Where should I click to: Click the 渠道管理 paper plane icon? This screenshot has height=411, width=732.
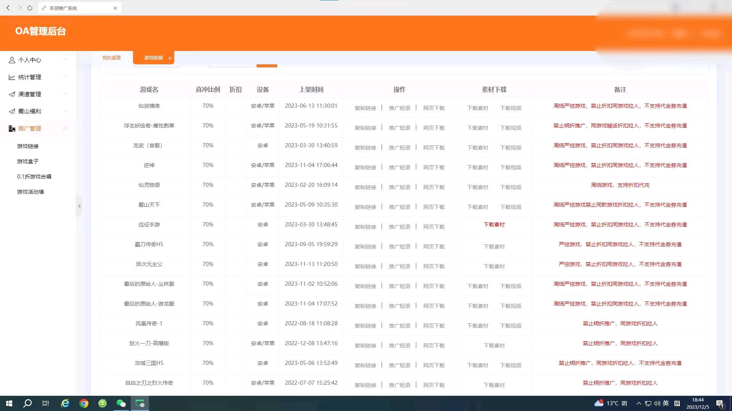(x=12, y=94)
